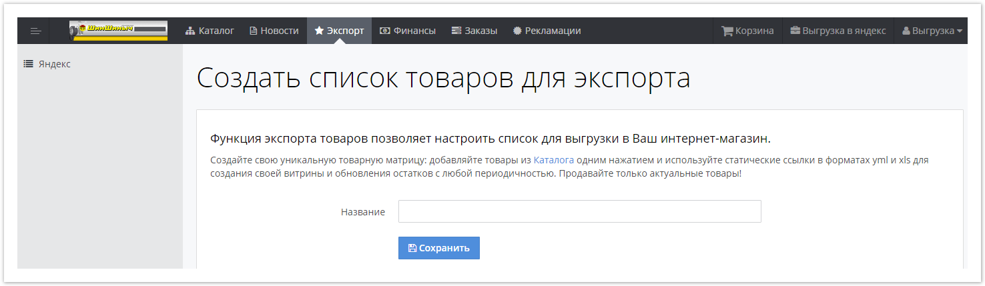The image size is (985, 286).
Task: Open the Корзина cart
Action: [747, 31]
